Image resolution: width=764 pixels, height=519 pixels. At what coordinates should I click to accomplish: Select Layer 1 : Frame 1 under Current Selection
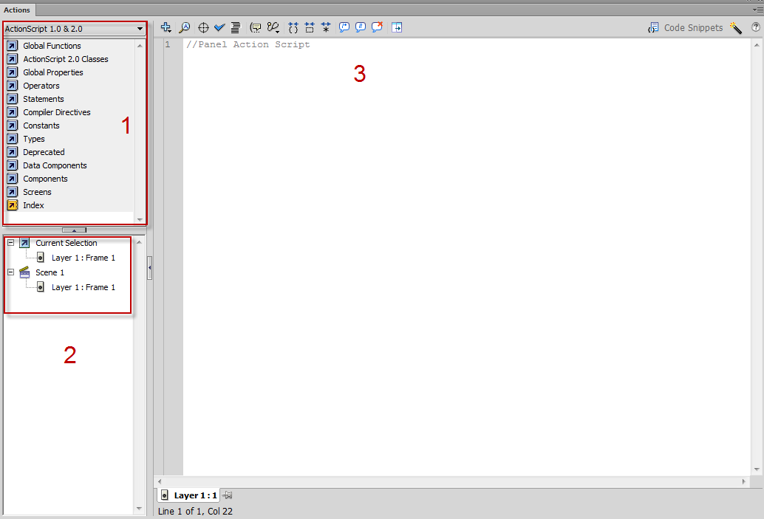[83, 258]
